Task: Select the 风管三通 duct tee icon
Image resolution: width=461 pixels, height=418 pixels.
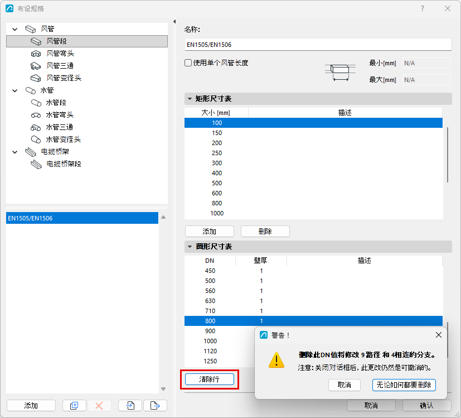Action: point(36,66)
